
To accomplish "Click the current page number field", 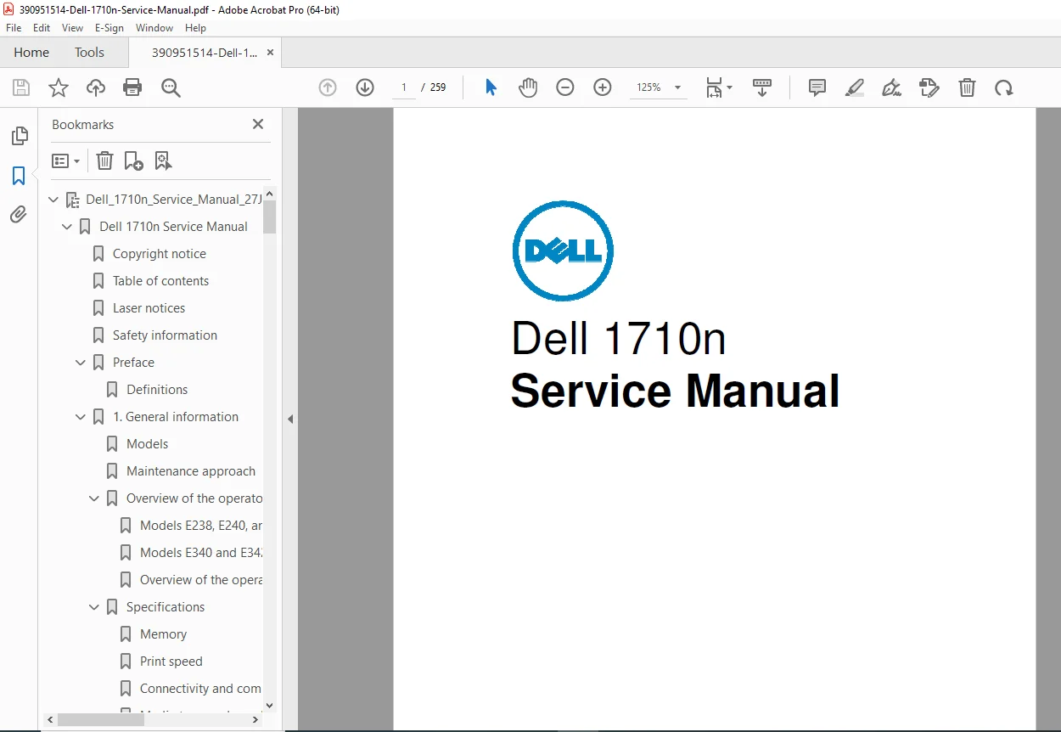I will tap(404, 87).
